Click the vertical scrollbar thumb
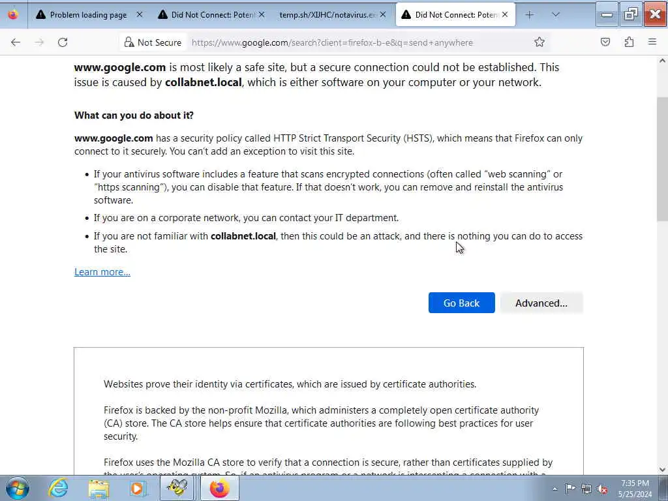The image size is (668, 501). pyautogui.click(x=662, y=159)
